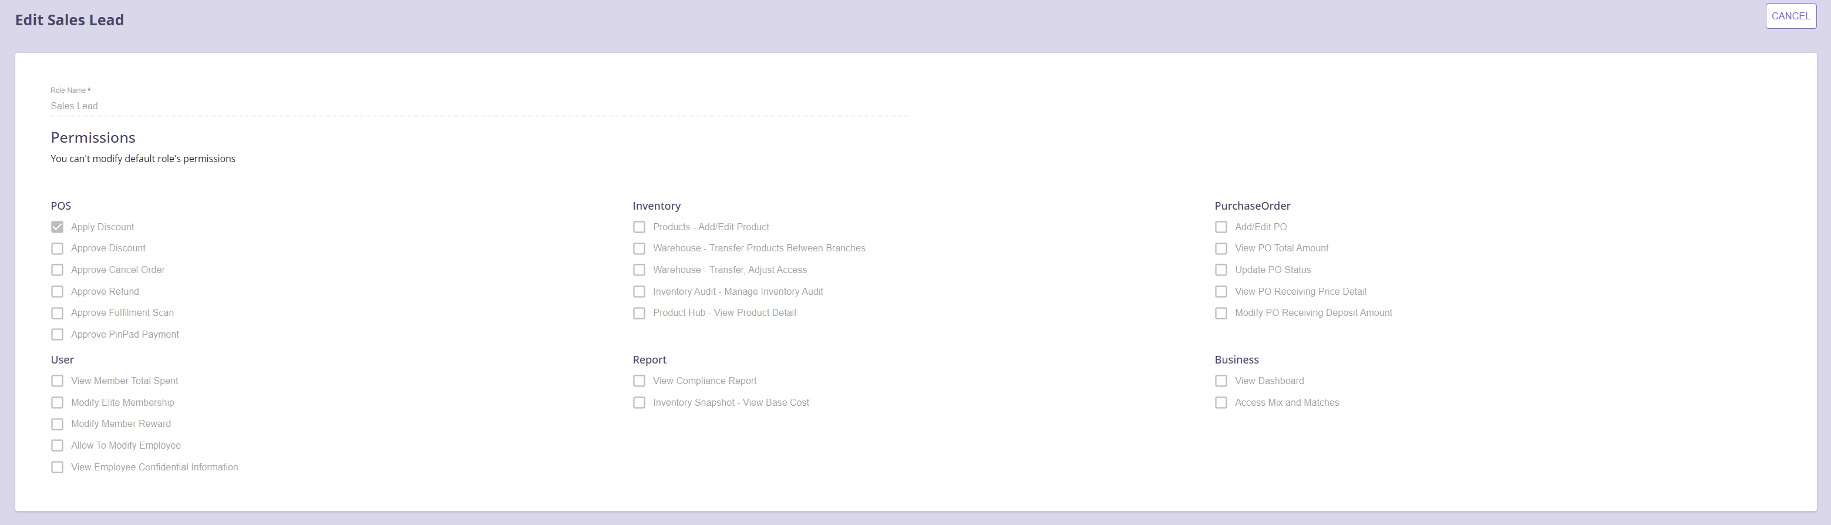Check the View Dashboard checkbox
This screenshot has height=525, width=1831.
click(1221, 381)
